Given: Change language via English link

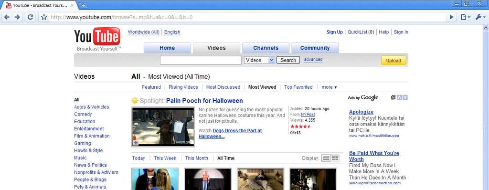Looking at the screenshot, I should [172, 32].
